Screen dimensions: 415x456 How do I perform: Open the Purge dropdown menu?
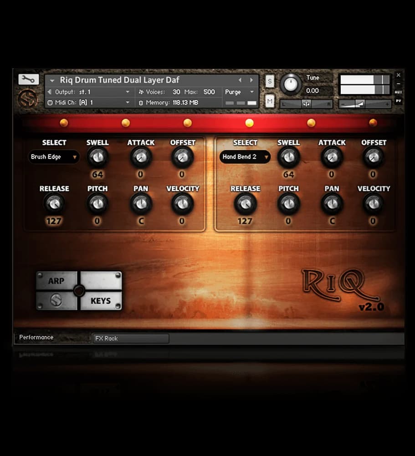tap(239, 92)
